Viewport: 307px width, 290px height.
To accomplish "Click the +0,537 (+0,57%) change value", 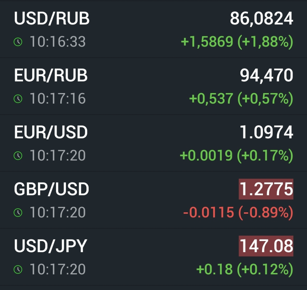I will [241, 98].
